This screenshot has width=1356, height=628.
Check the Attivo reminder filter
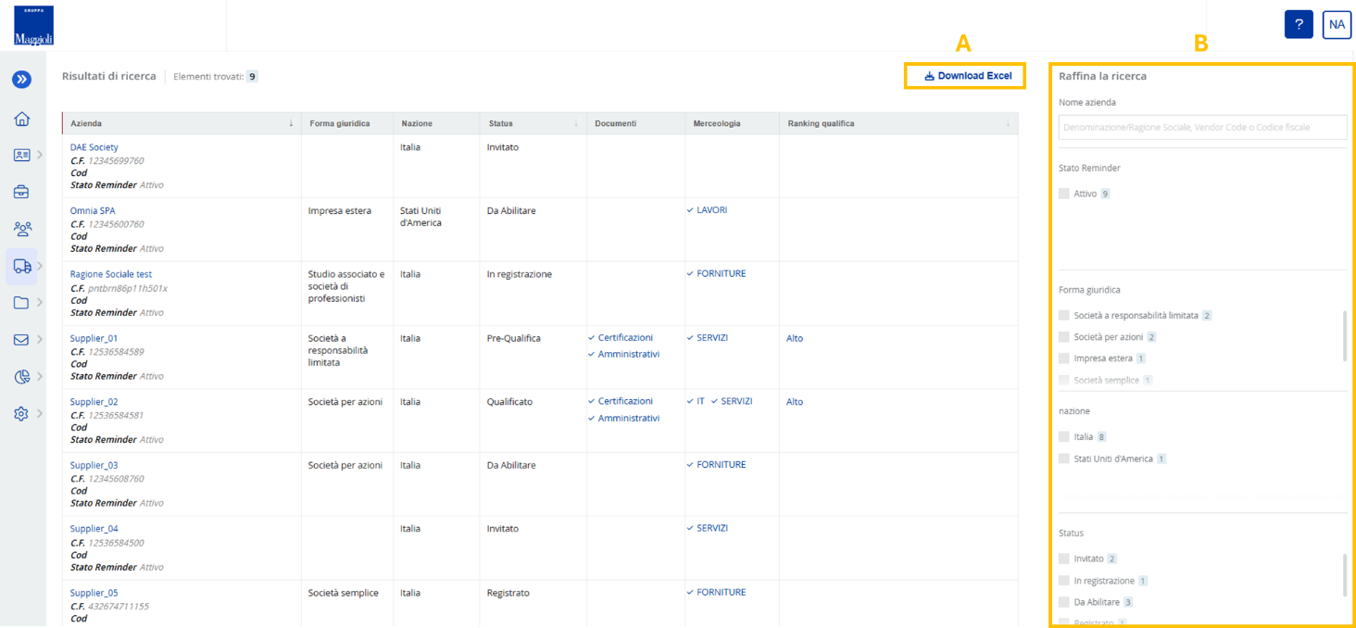point(1064,194)
